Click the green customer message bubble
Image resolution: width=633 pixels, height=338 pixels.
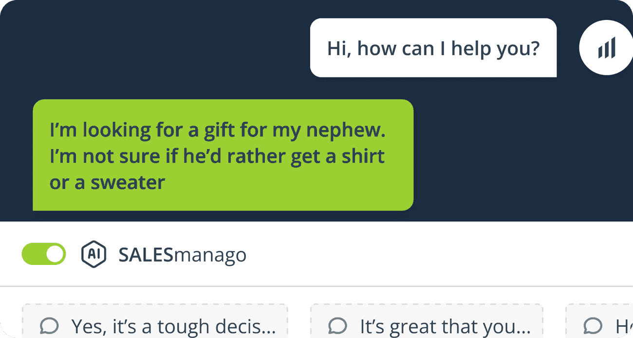[223, 155]
